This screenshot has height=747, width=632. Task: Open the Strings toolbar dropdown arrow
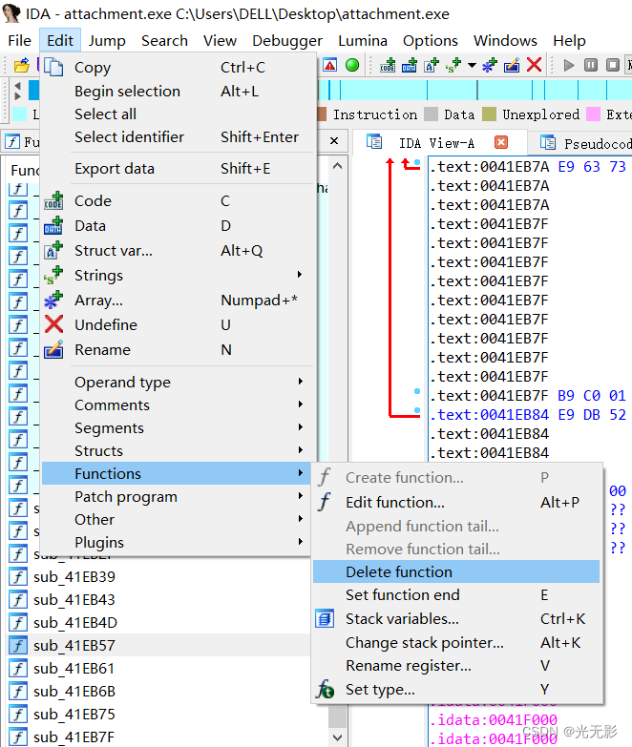coord(472,65)
